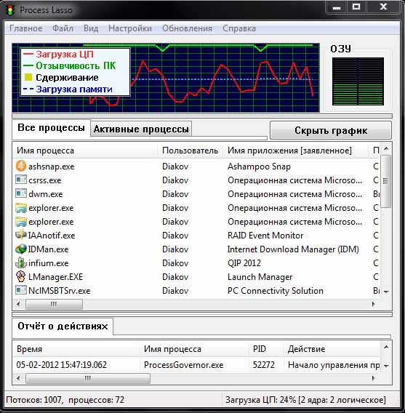405x413 pixels.
Task: Click process list scroll down arrow
Action: pyautogui.click(x=386, y=292)
